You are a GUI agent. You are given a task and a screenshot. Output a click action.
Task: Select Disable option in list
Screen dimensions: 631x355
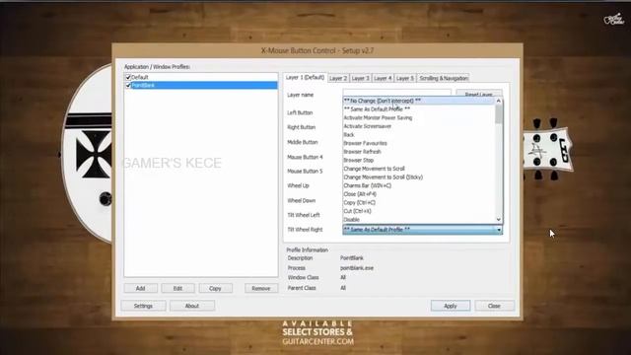coord(418,219)
